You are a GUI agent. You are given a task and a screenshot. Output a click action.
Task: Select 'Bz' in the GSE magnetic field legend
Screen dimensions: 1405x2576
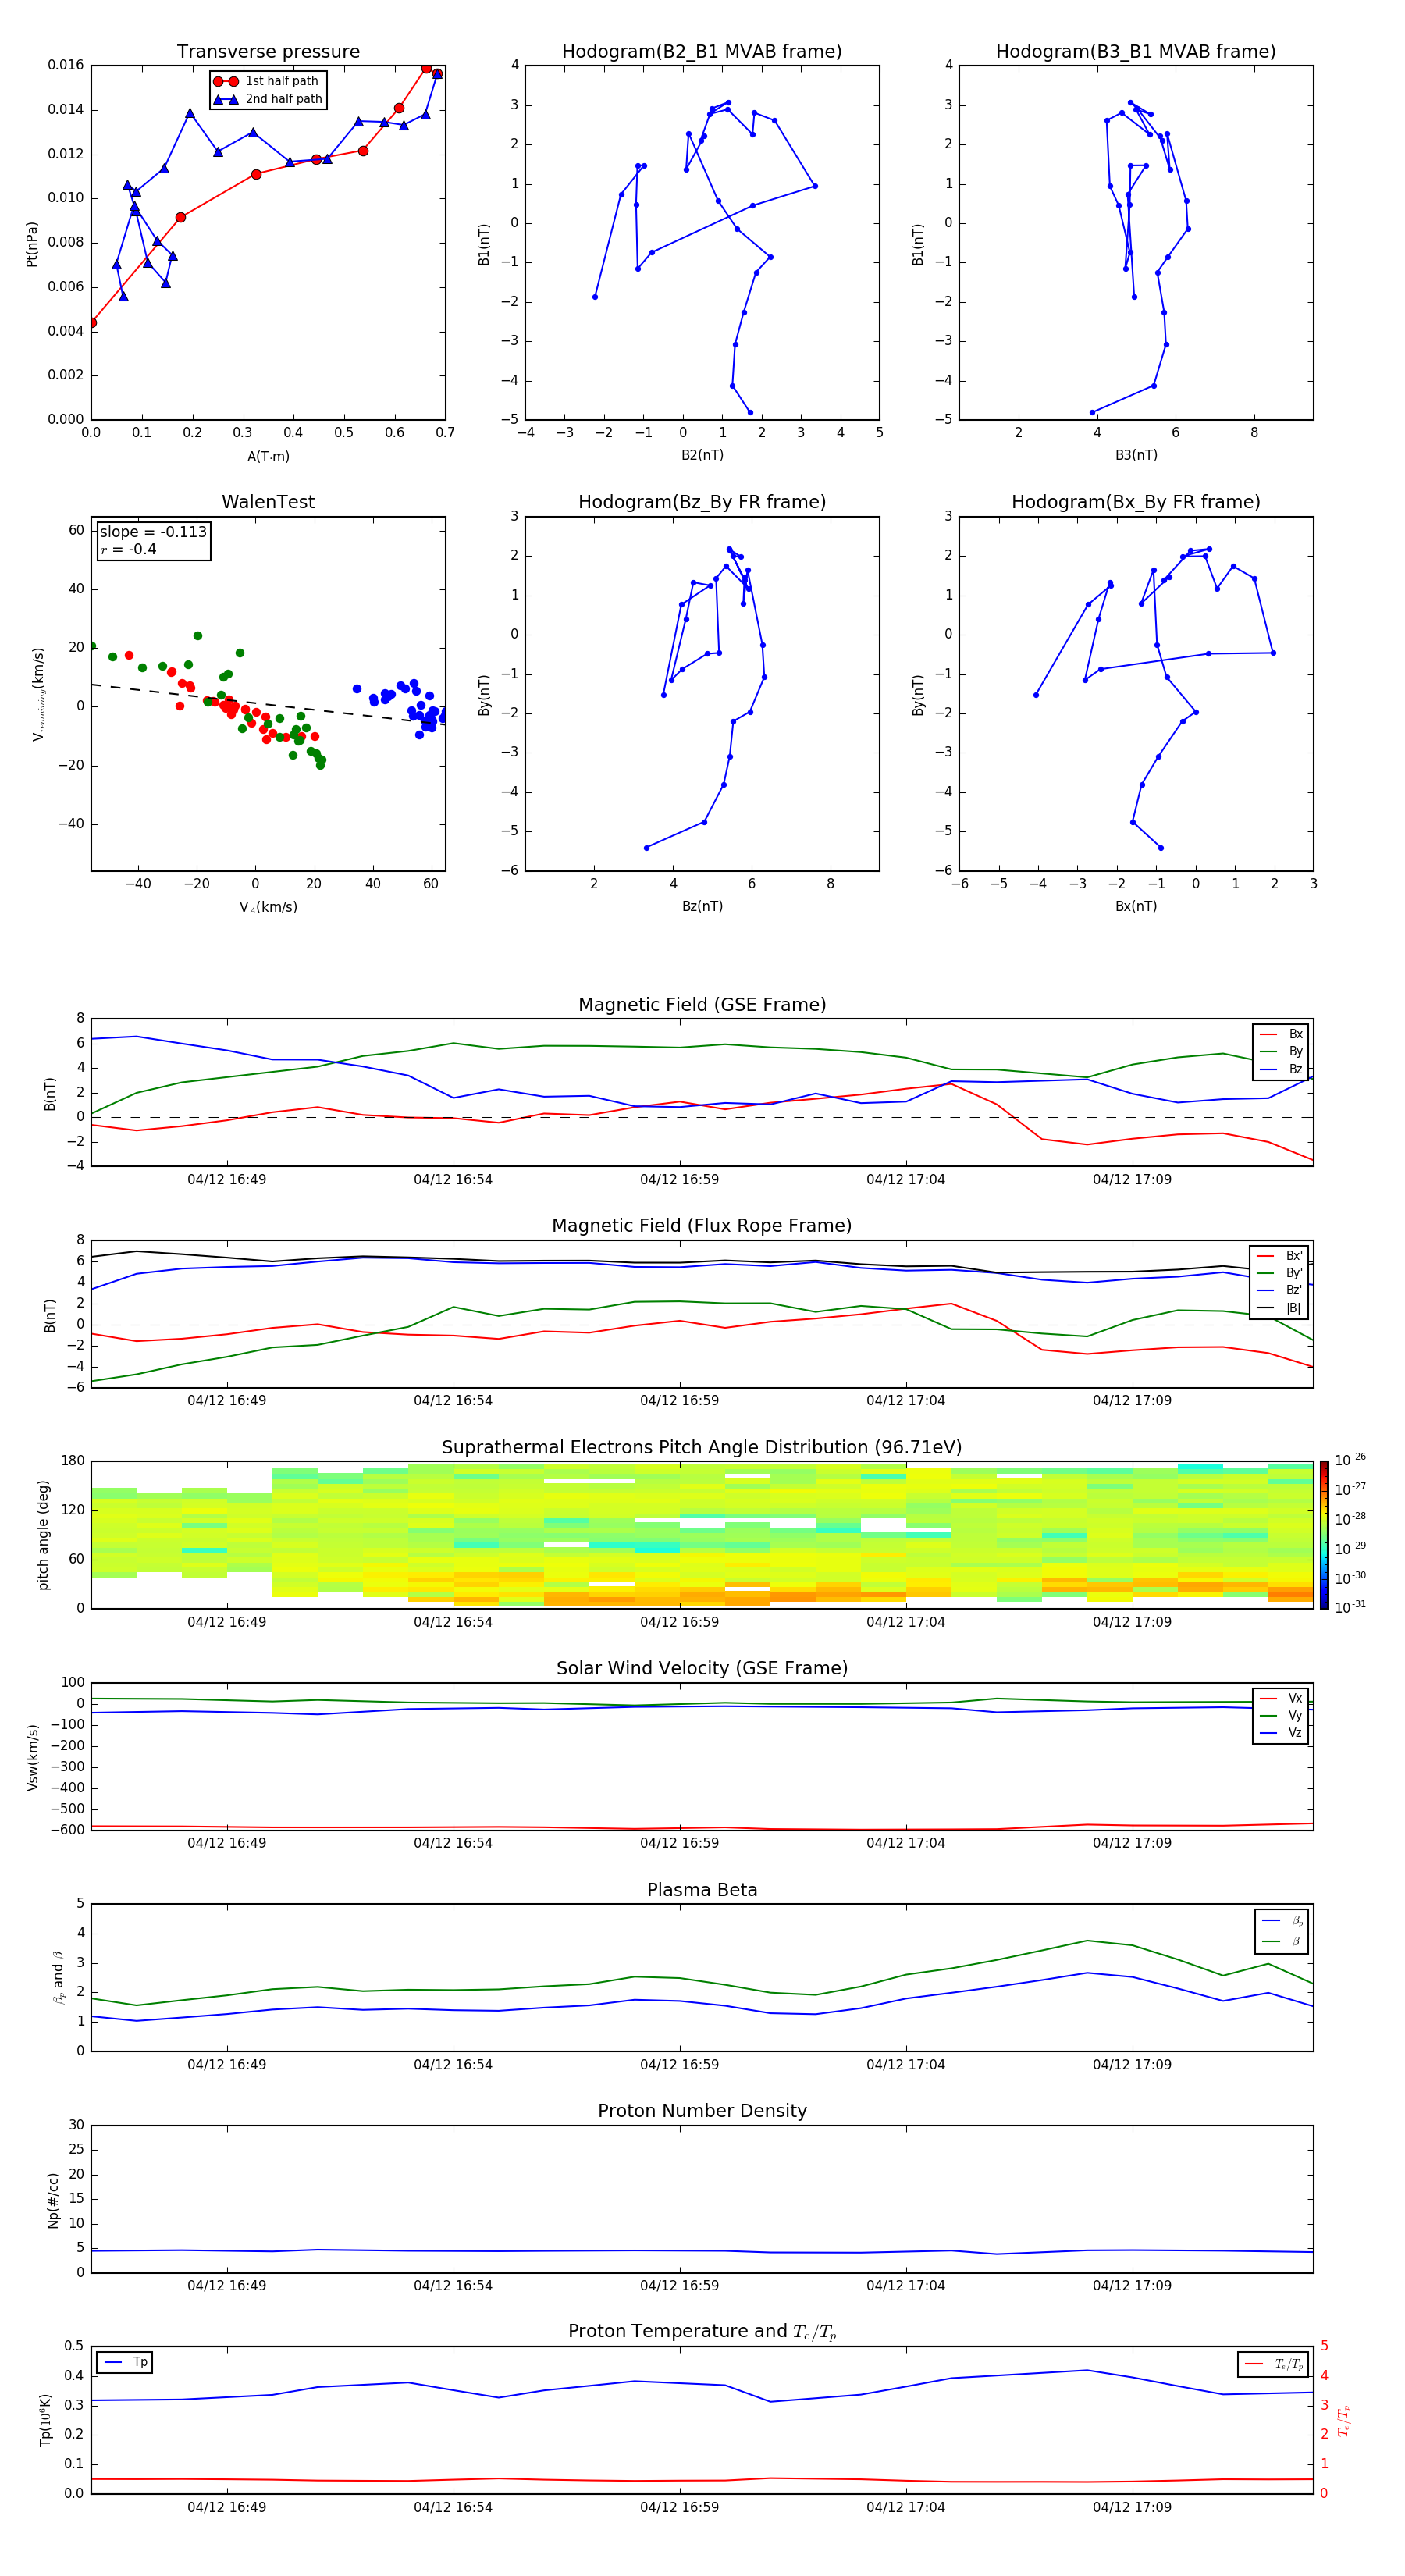point(1281,1069)
